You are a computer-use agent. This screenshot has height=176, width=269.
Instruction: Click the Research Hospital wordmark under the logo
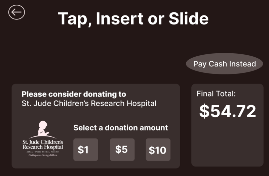point(43,147)
